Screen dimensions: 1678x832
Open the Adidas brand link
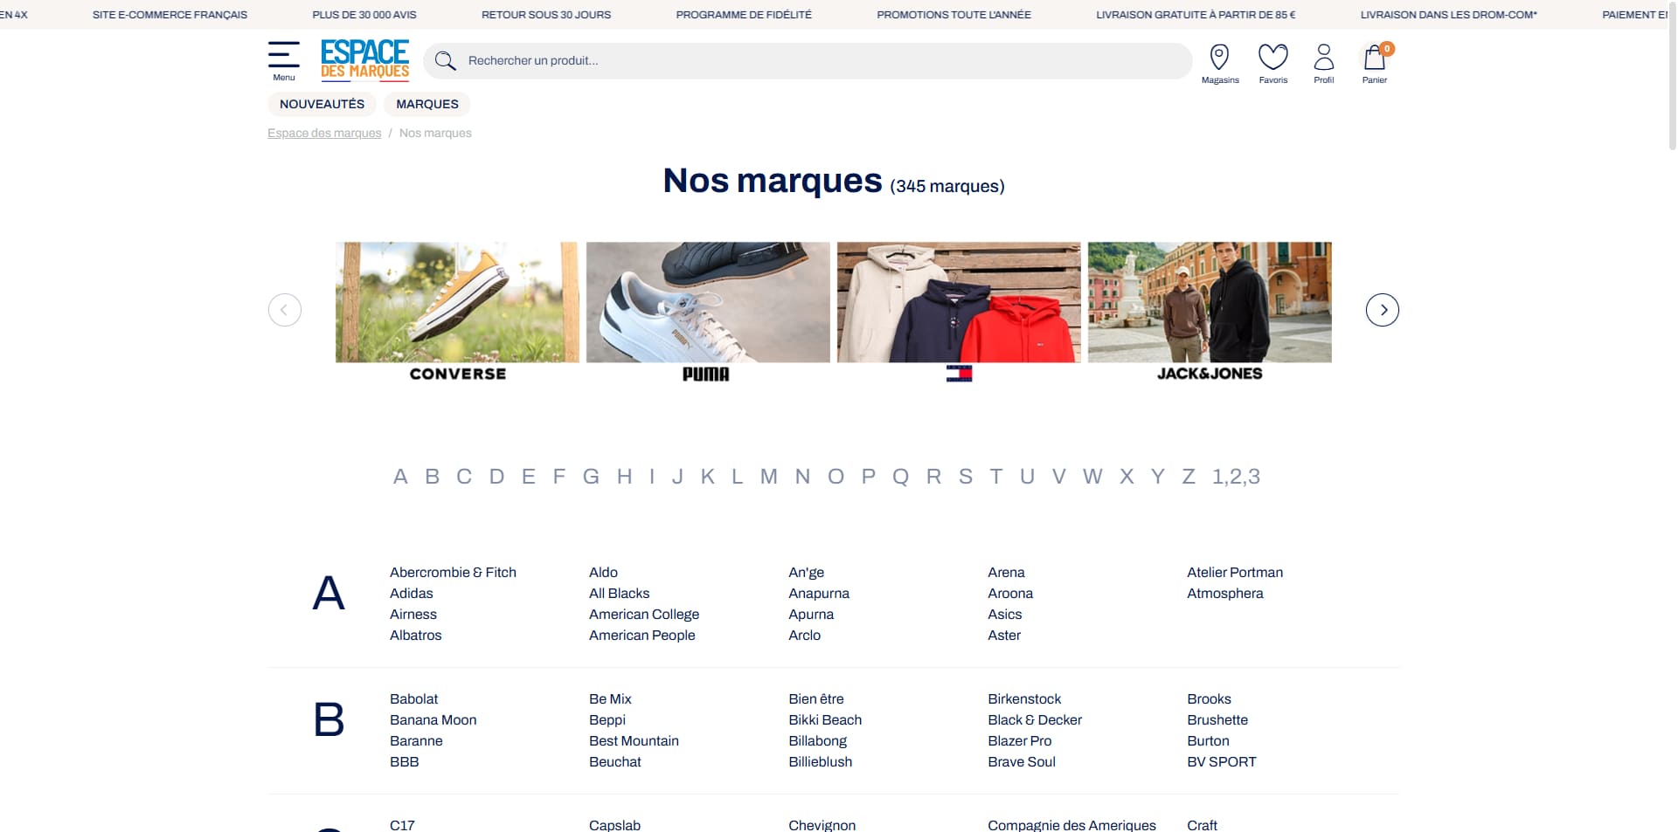pos(412,594)
